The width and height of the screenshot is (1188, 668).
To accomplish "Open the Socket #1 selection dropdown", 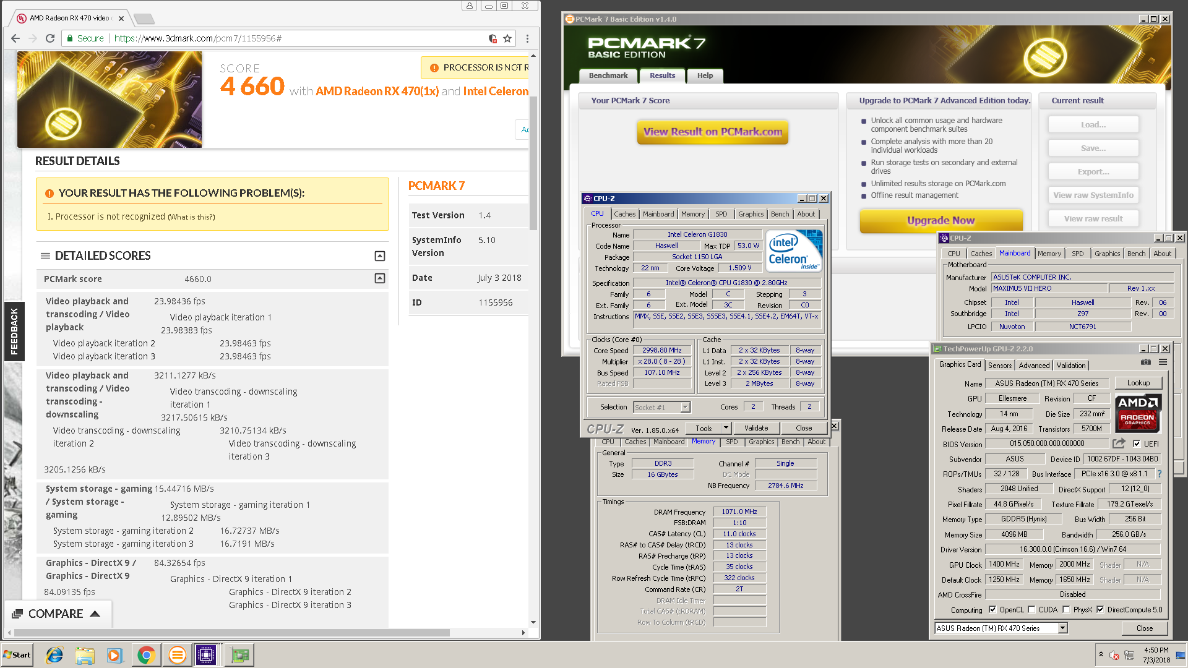I will [x=685, y=407].
